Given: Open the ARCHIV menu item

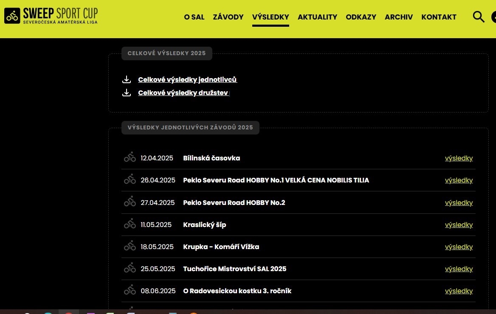Looking at the screenshot, I should pos(398,17).
